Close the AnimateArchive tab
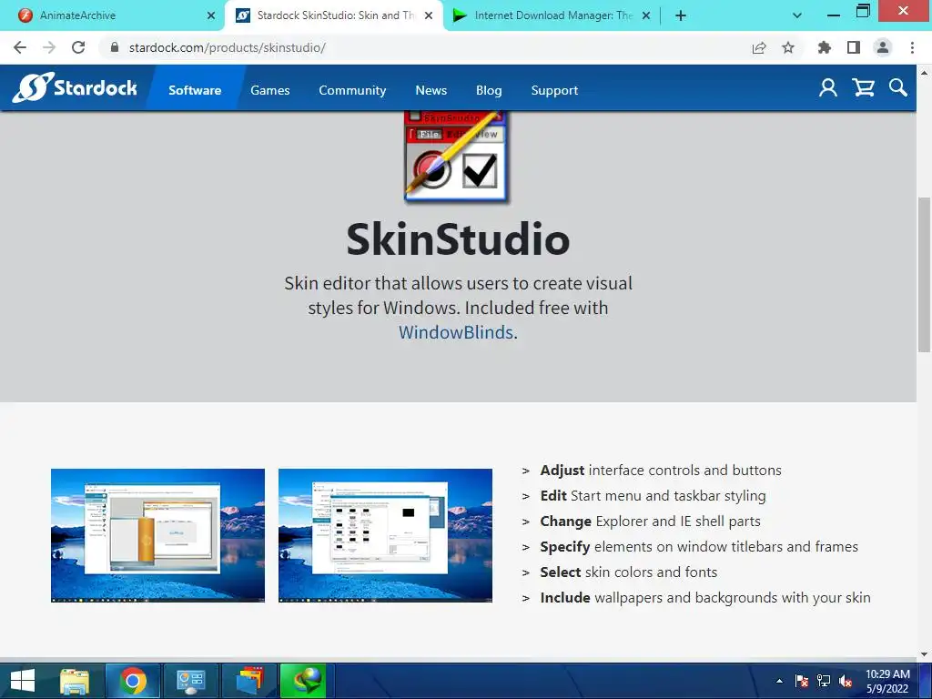This screenshot has height=699, width=932. coord(211,15)
